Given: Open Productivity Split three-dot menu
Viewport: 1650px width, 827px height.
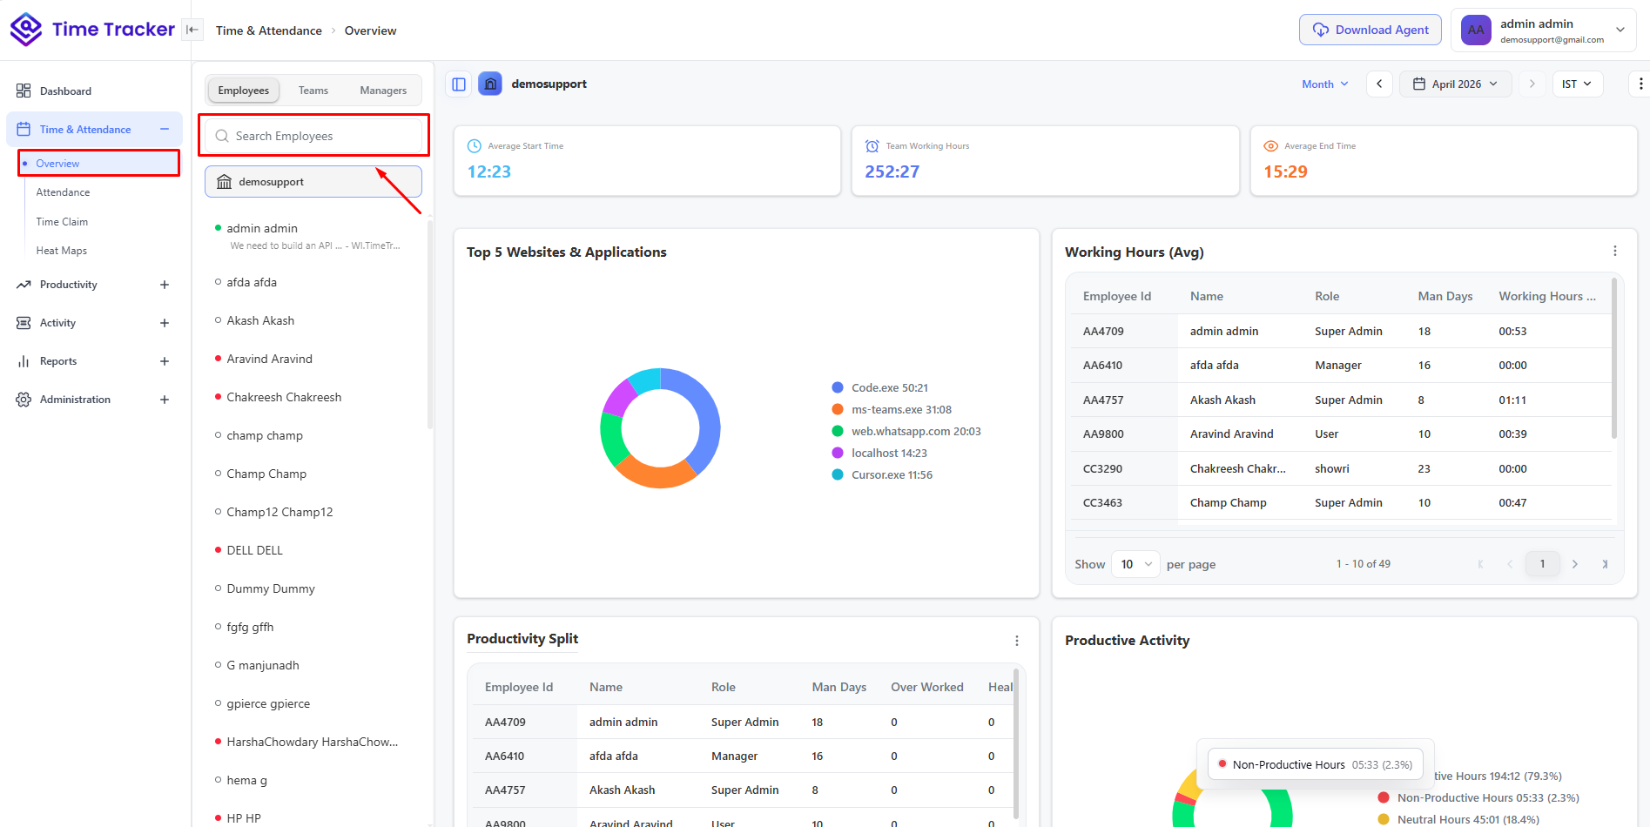Looking at the screenshot, I should pyautogui.click(x=1017, y=641).
